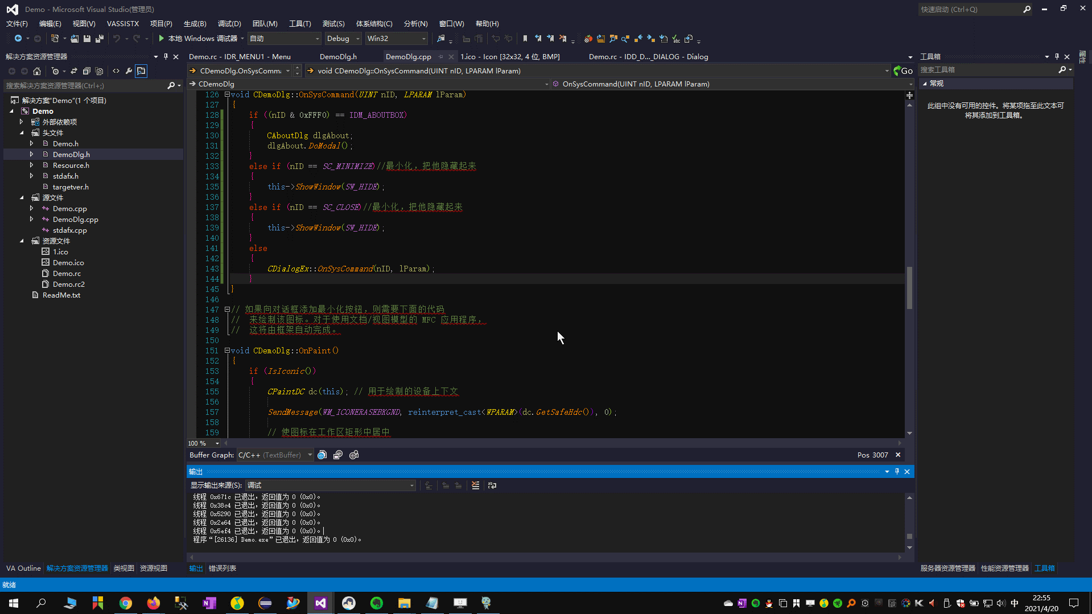Switch to the 1.ico icon editor tab

[510, 57]
